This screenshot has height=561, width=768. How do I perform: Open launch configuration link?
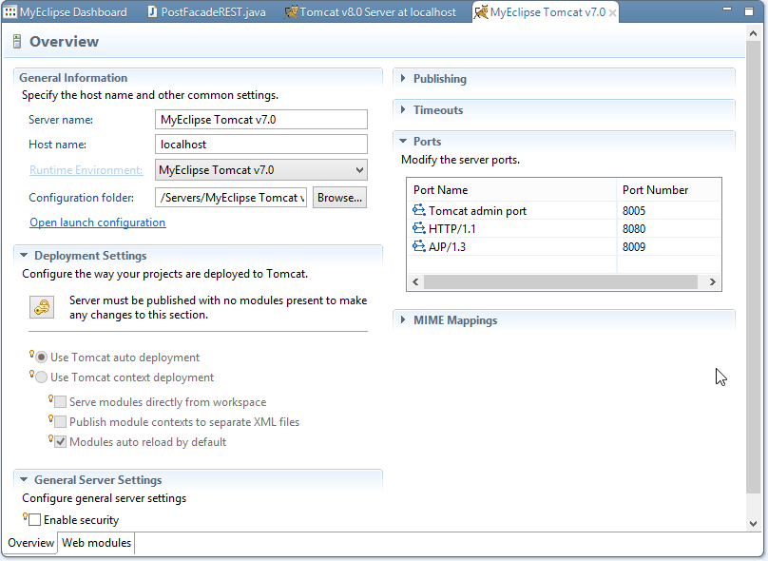[x=97, y=222]
